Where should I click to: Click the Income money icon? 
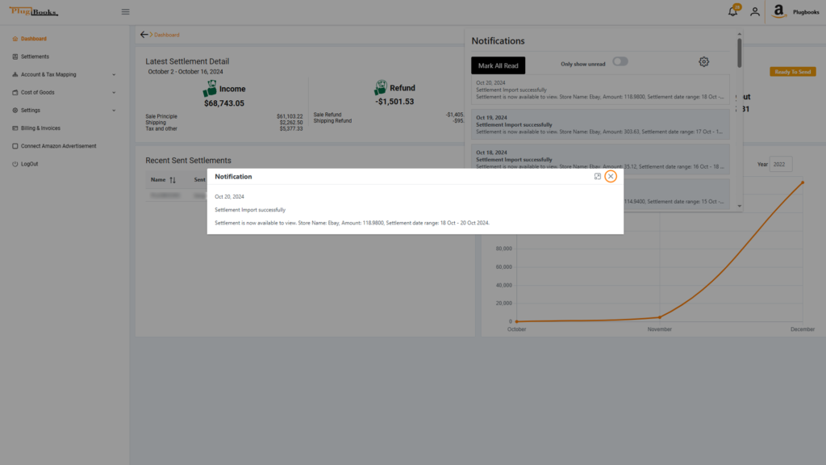(x=210, y=89)
